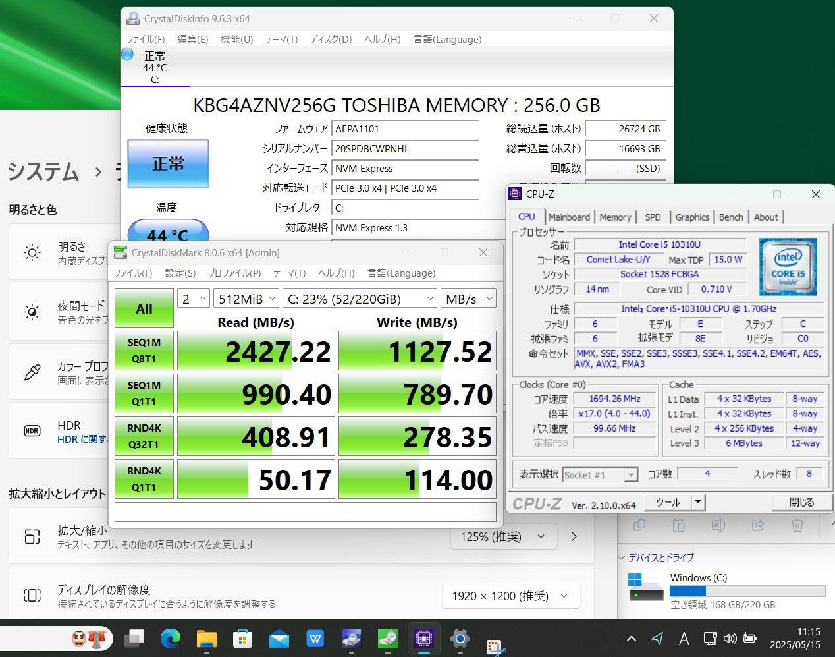Screen dimensions: 835x657
Task: Open Settings gear icon on the taskbar
Action: tap(460, 638)
